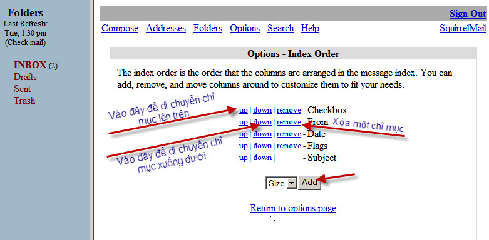
Task: Open the Trash folder
Action: coord(24,101)
